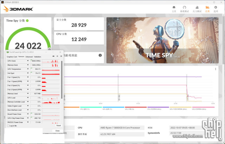This screenshot has width=225, height=144.
Task: Open the MVDDC Power Draw dropdown
Action: tap(28, 122)
